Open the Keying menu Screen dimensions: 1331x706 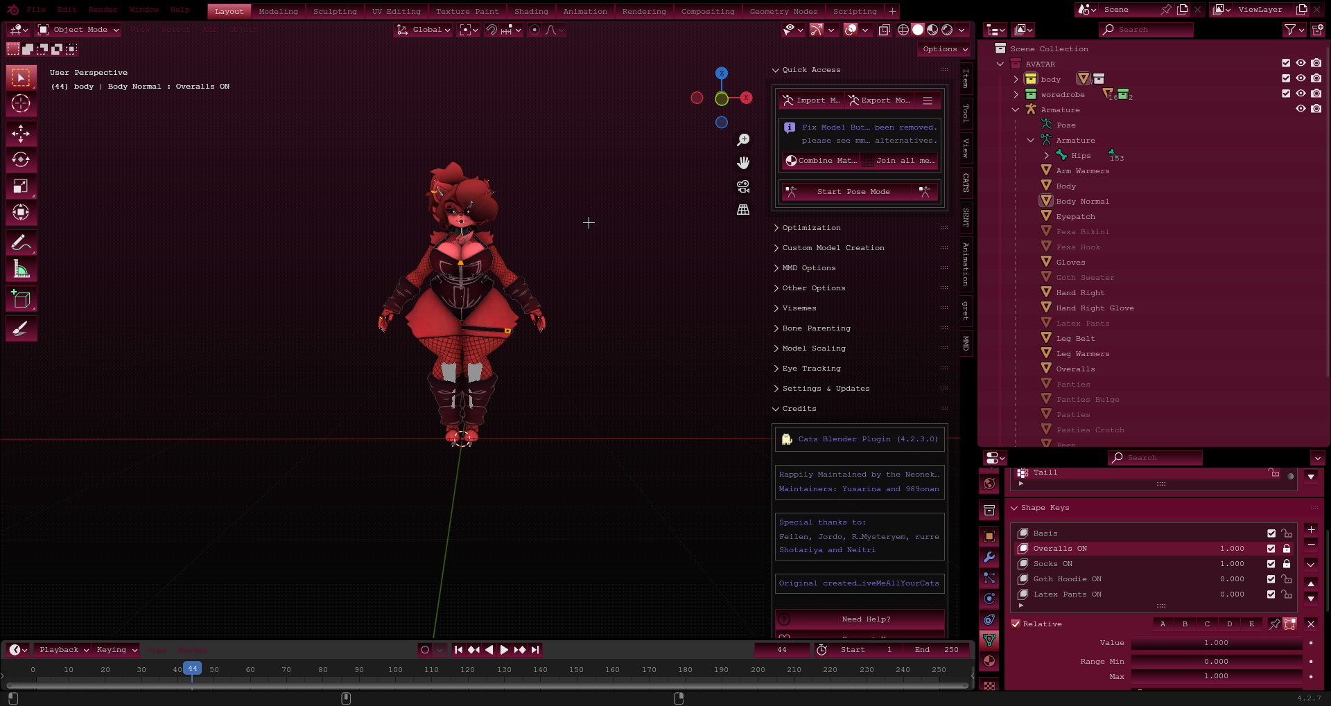pos(116,650)
